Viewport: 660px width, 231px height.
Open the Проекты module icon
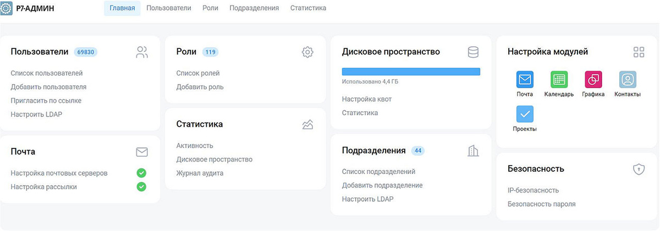coord(525,114)
